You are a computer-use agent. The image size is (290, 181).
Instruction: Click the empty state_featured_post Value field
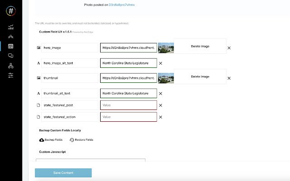[129, 105]
